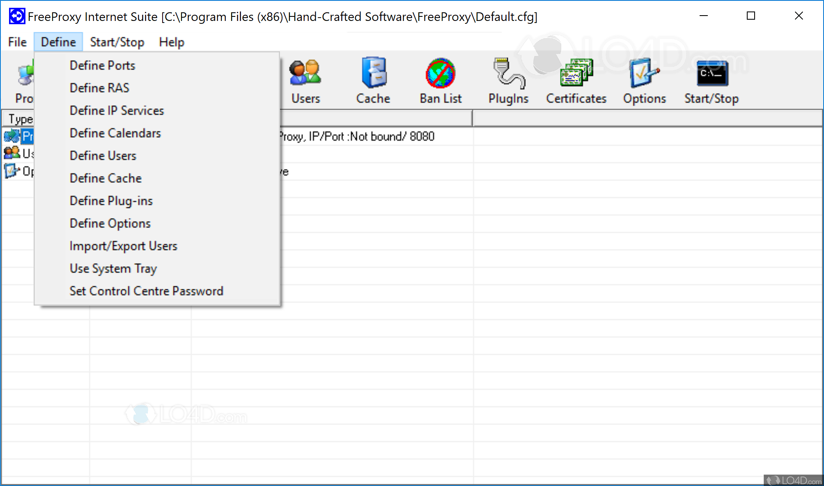Choose Define Calendars menu entry
824x486 pixels.
tap(157, 133)
